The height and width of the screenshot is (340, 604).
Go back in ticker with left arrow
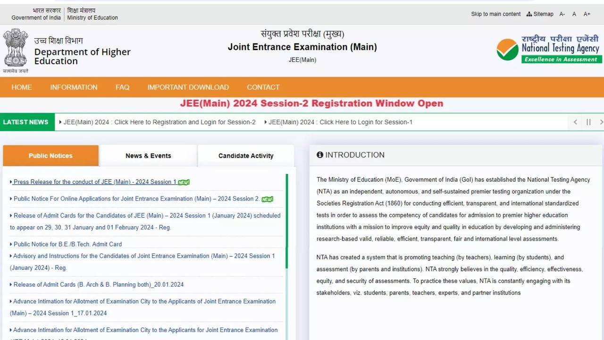575,122
